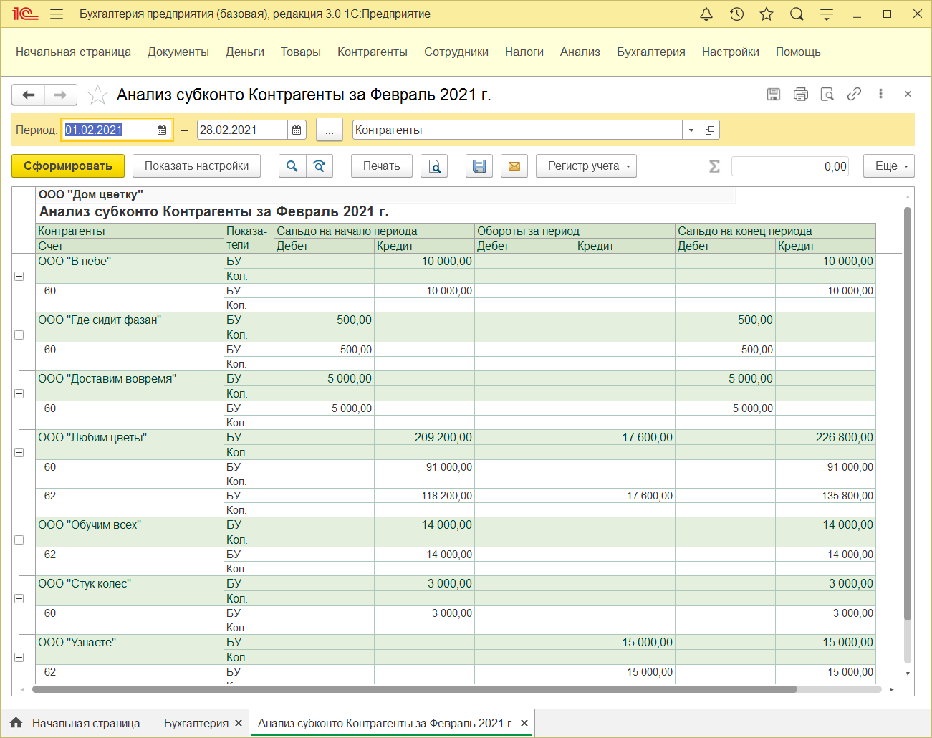Open Документы menu
This screenshot has height=738, width=932.
click(x=178, y=52)
